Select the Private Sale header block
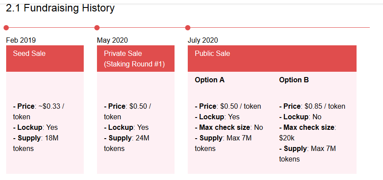 [x=136, y=59]
